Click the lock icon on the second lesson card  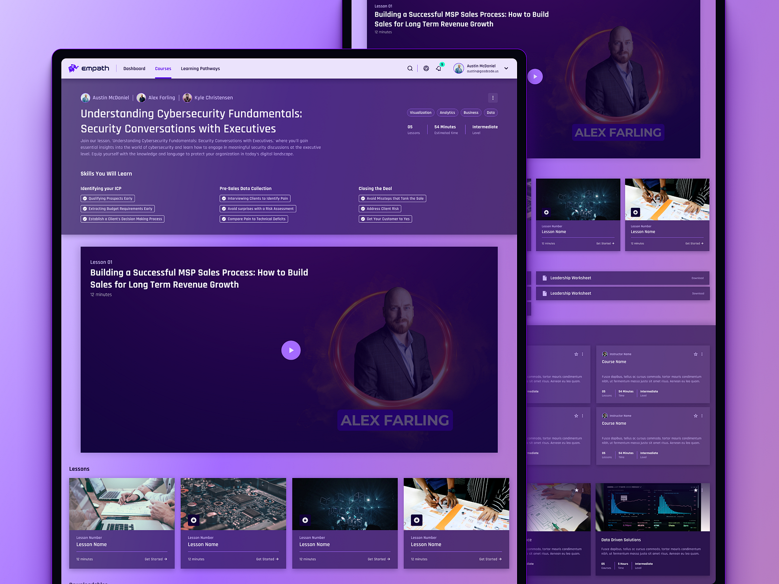[x=193, y=520]
